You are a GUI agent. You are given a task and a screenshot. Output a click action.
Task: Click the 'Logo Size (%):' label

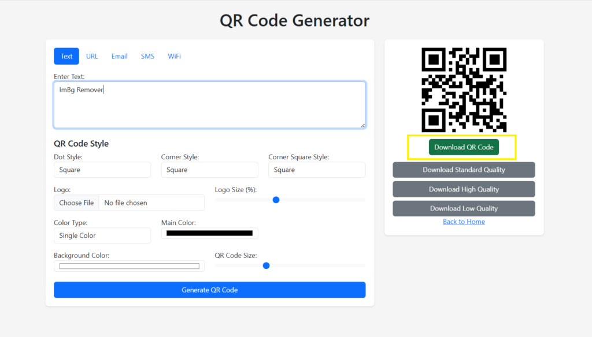[x=236, y=190]
